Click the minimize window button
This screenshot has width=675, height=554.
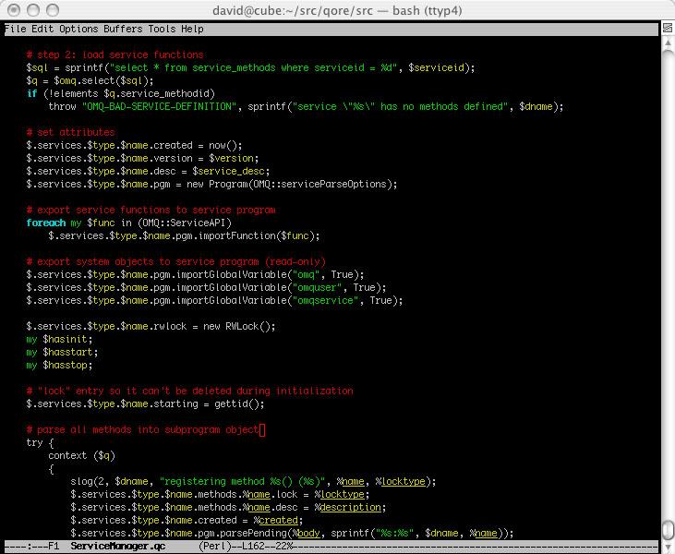click(x=32, y=10)
